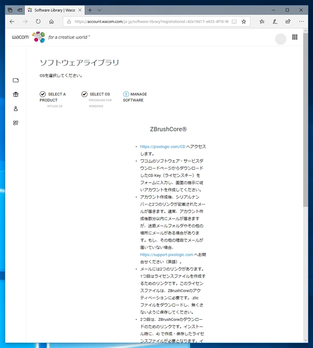313x348 pixels.
Task: Click the INTUOS 3D product label
Action: click(x=55, y=106)
